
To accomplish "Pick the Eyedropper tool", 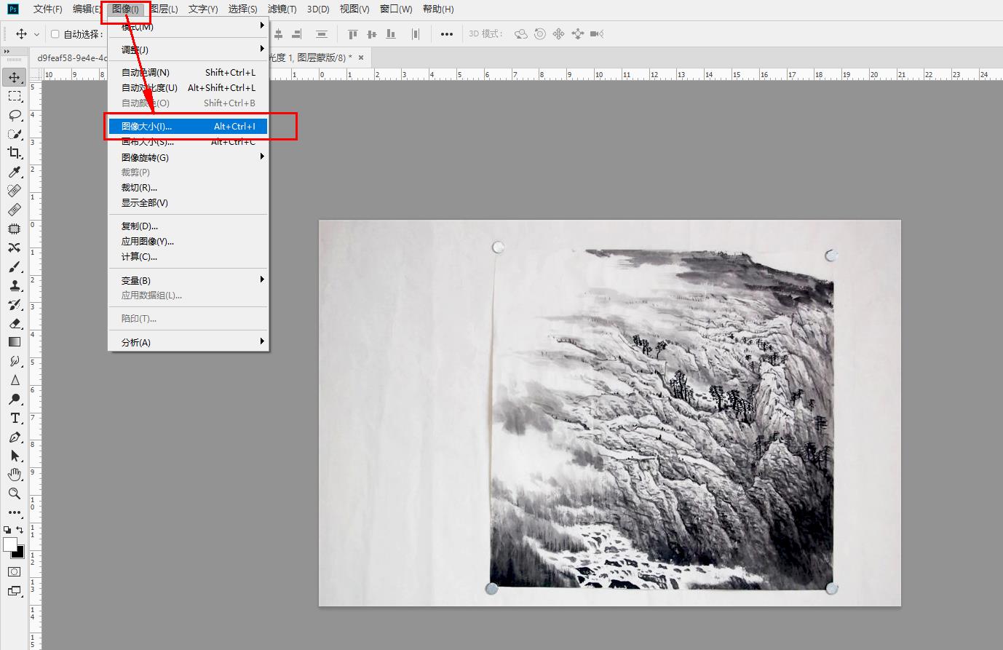I will click(15, 172).
